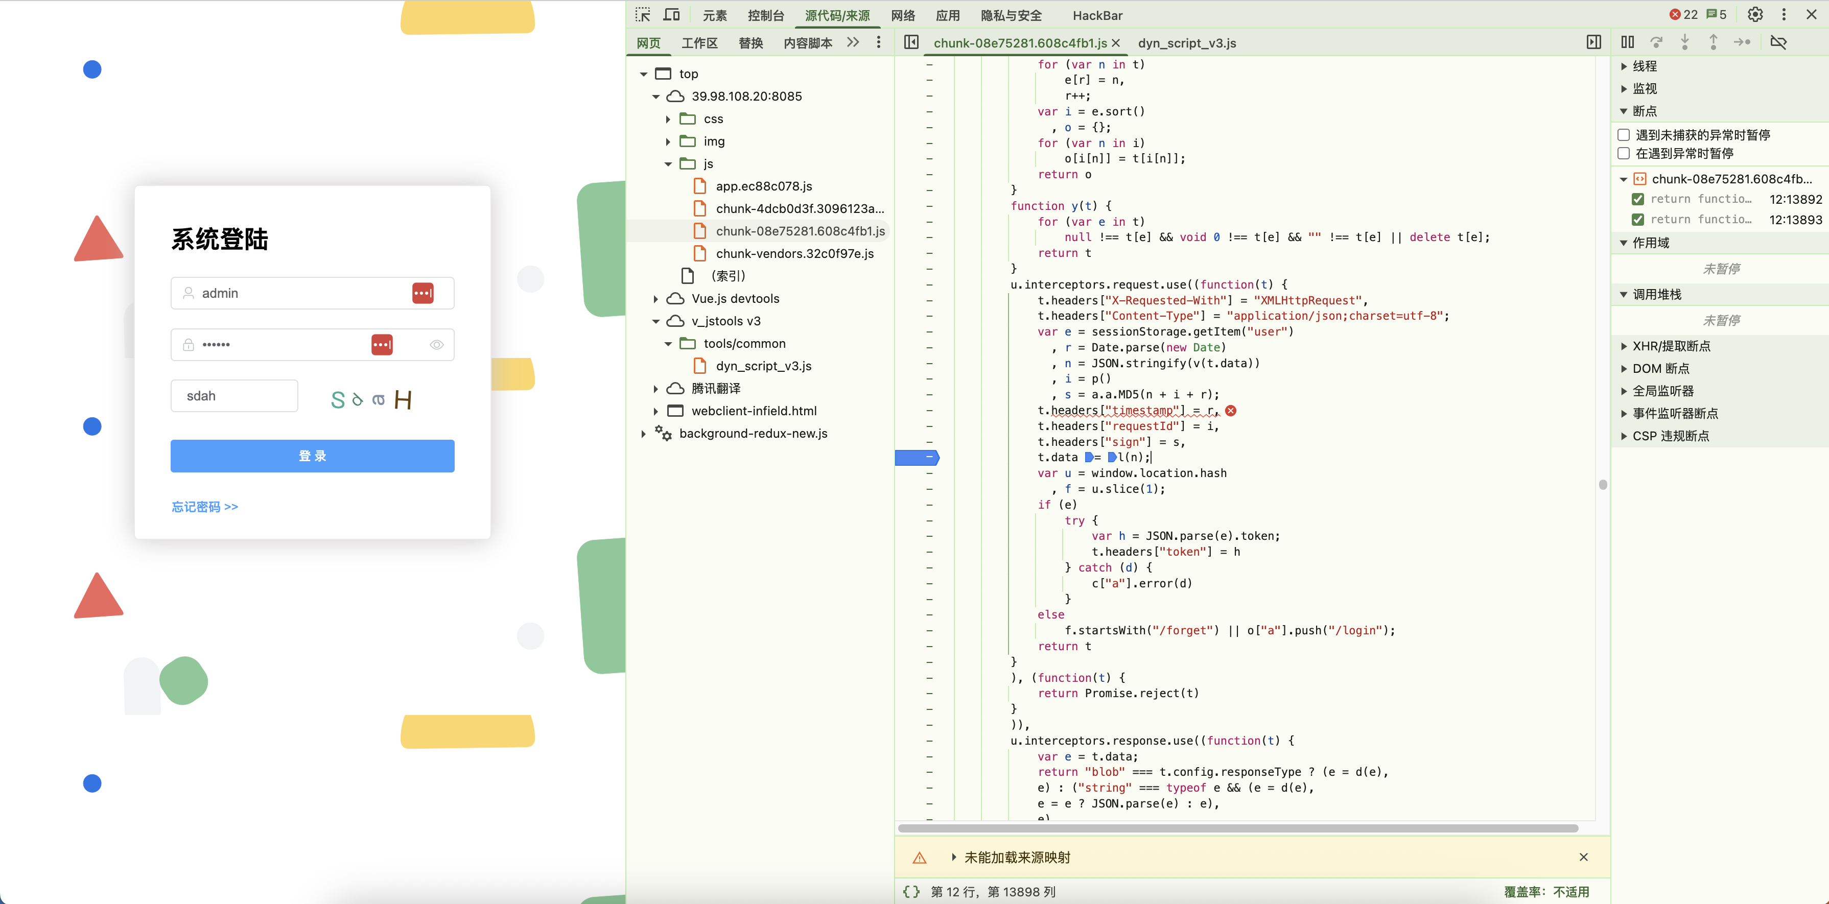Open the dyn_script_v3.js editor tab
Image resolution: width=1829 pixels, height=904 pixels.
click(x=1186, y=43)
